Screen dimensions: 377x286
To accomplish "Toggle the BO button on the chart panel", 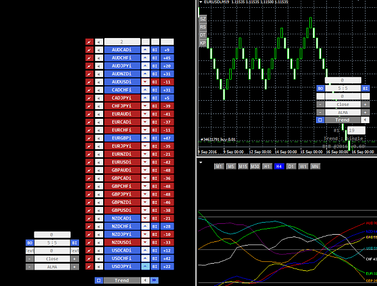I will pyautogui.click(x=320, y=89).
